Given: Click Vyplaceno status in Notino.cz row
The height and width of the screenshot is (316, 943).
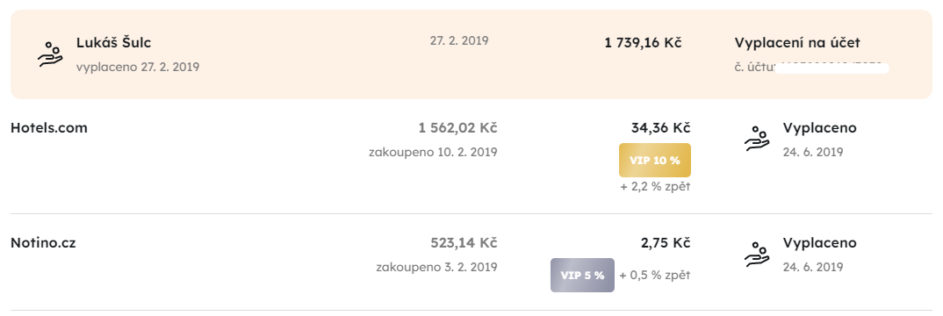Looking at the screenshot, I should [820, 243].
